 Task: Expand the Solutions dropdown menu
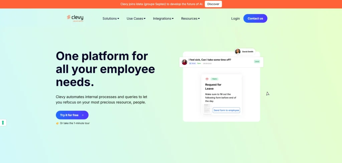click(111, 19)
